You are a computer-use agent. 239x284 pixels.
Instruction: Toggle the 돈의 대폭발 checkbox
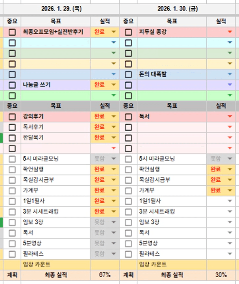128,75
